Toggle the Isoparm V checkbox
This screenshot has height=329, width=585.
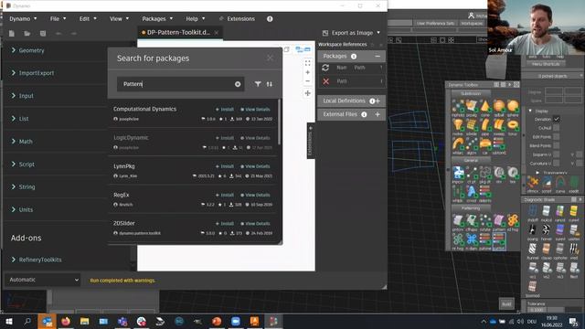click(x=579, y=154)
